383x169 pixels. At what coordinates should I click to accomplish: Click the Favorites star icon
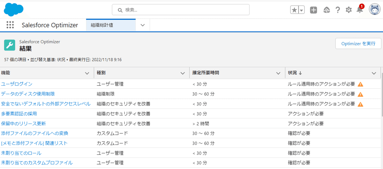(294, 10)
